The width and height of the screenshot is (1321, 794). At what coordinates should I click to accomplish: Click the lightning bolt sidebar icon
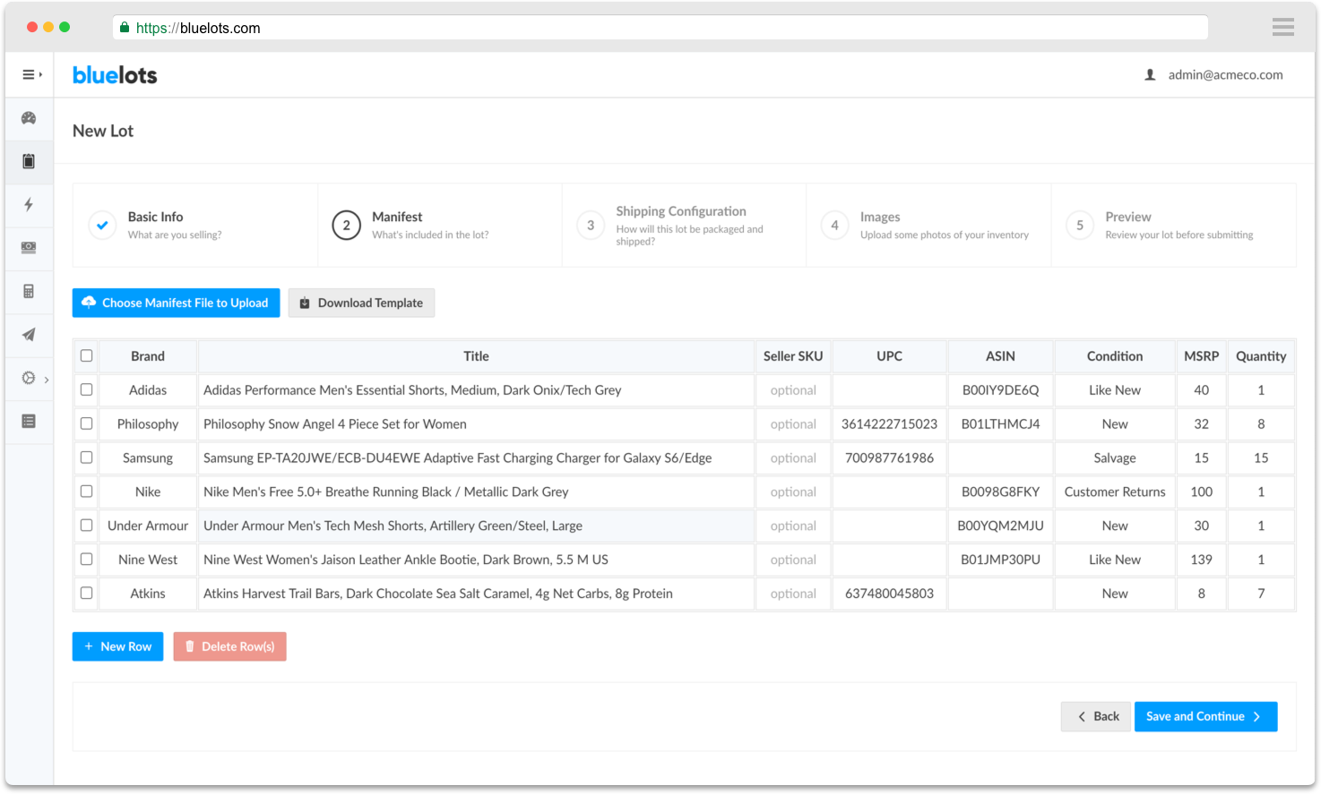click(x=29, y=204)
